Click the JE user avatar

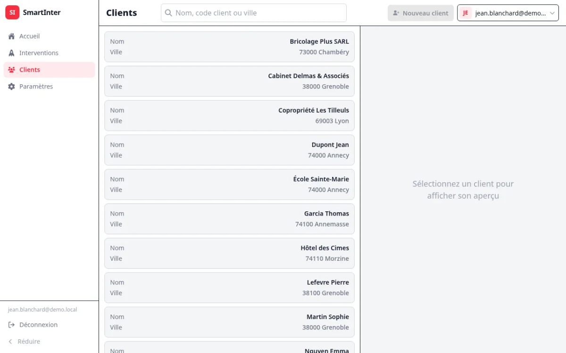coord(466,13)
